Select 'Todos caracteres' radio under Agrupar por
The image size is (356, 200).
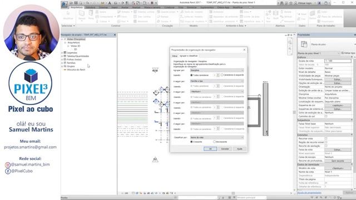coord(191,75)
